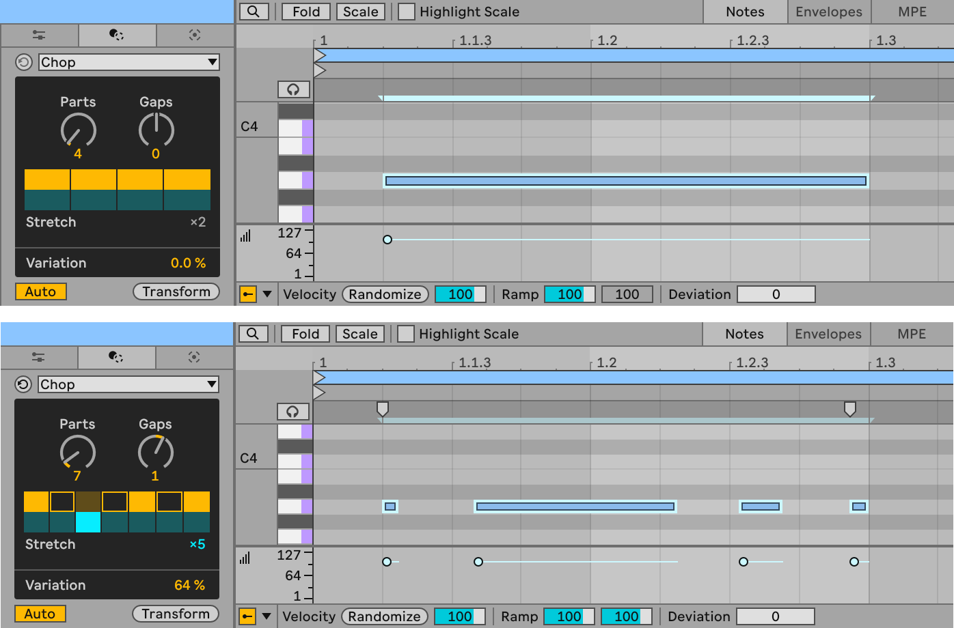954x628 pixels.
Task: Click the Parts knob set to 7
Action: (78, 452)
